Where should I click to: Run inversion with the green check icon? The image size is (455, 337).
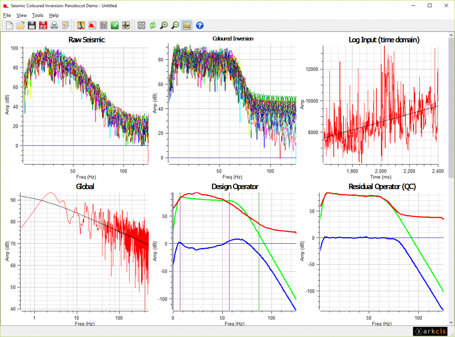(x=115, y=25)
